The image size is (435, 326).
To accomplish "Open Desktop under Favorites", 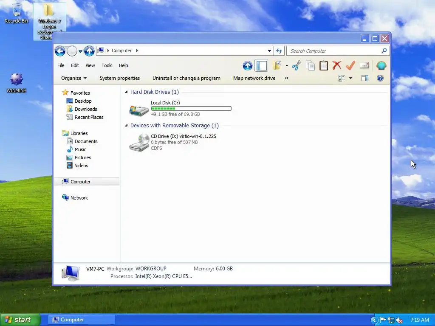I will point(83,101).
